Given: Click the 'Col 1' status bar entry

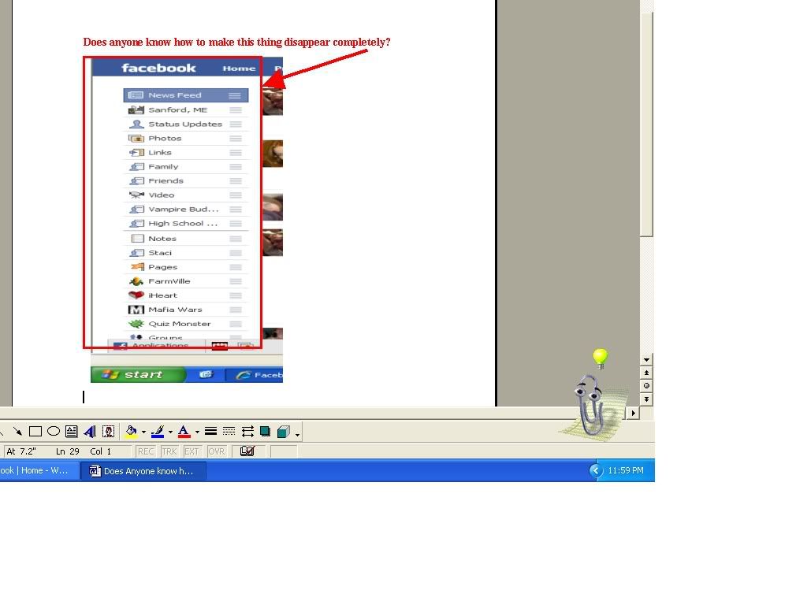Looking at the screenshot, I should coord(100,451).
